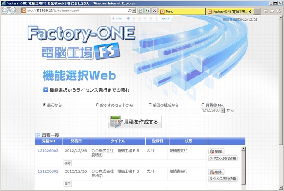Click ライセンス発行依頼 for estimate 121226002
Screen dimensions: 284x191
click(223, 179)
